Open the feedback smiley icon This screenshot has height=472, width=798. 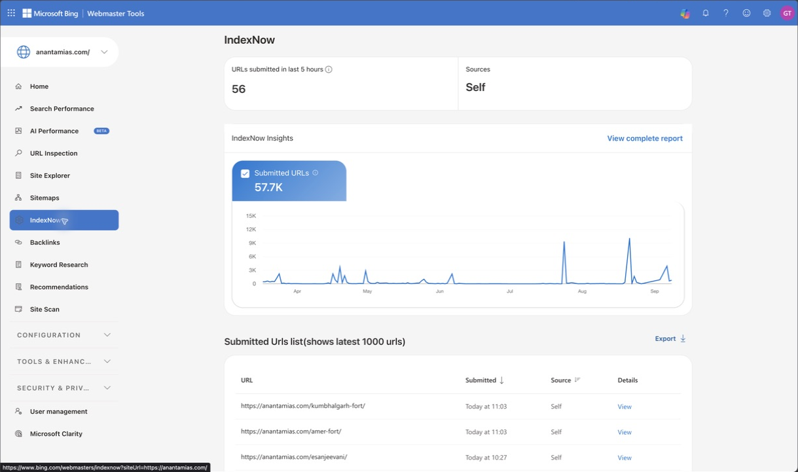tap(746, 13)
